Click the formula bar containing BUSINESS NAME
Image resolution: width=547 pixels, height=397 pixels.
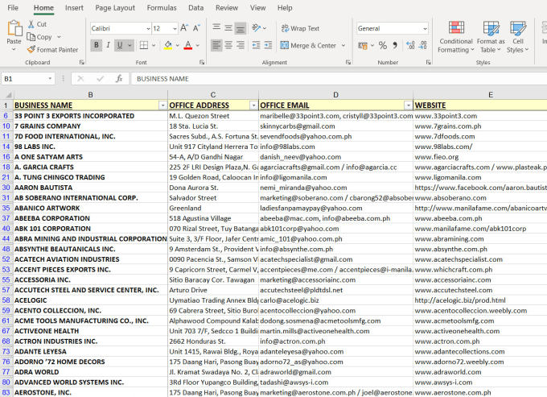click(339, 79)
